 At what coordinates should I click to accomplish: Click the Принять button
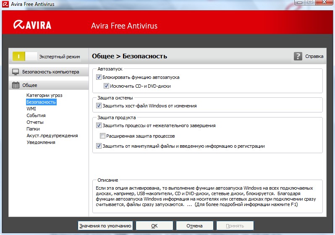click(x=235, y=226)
